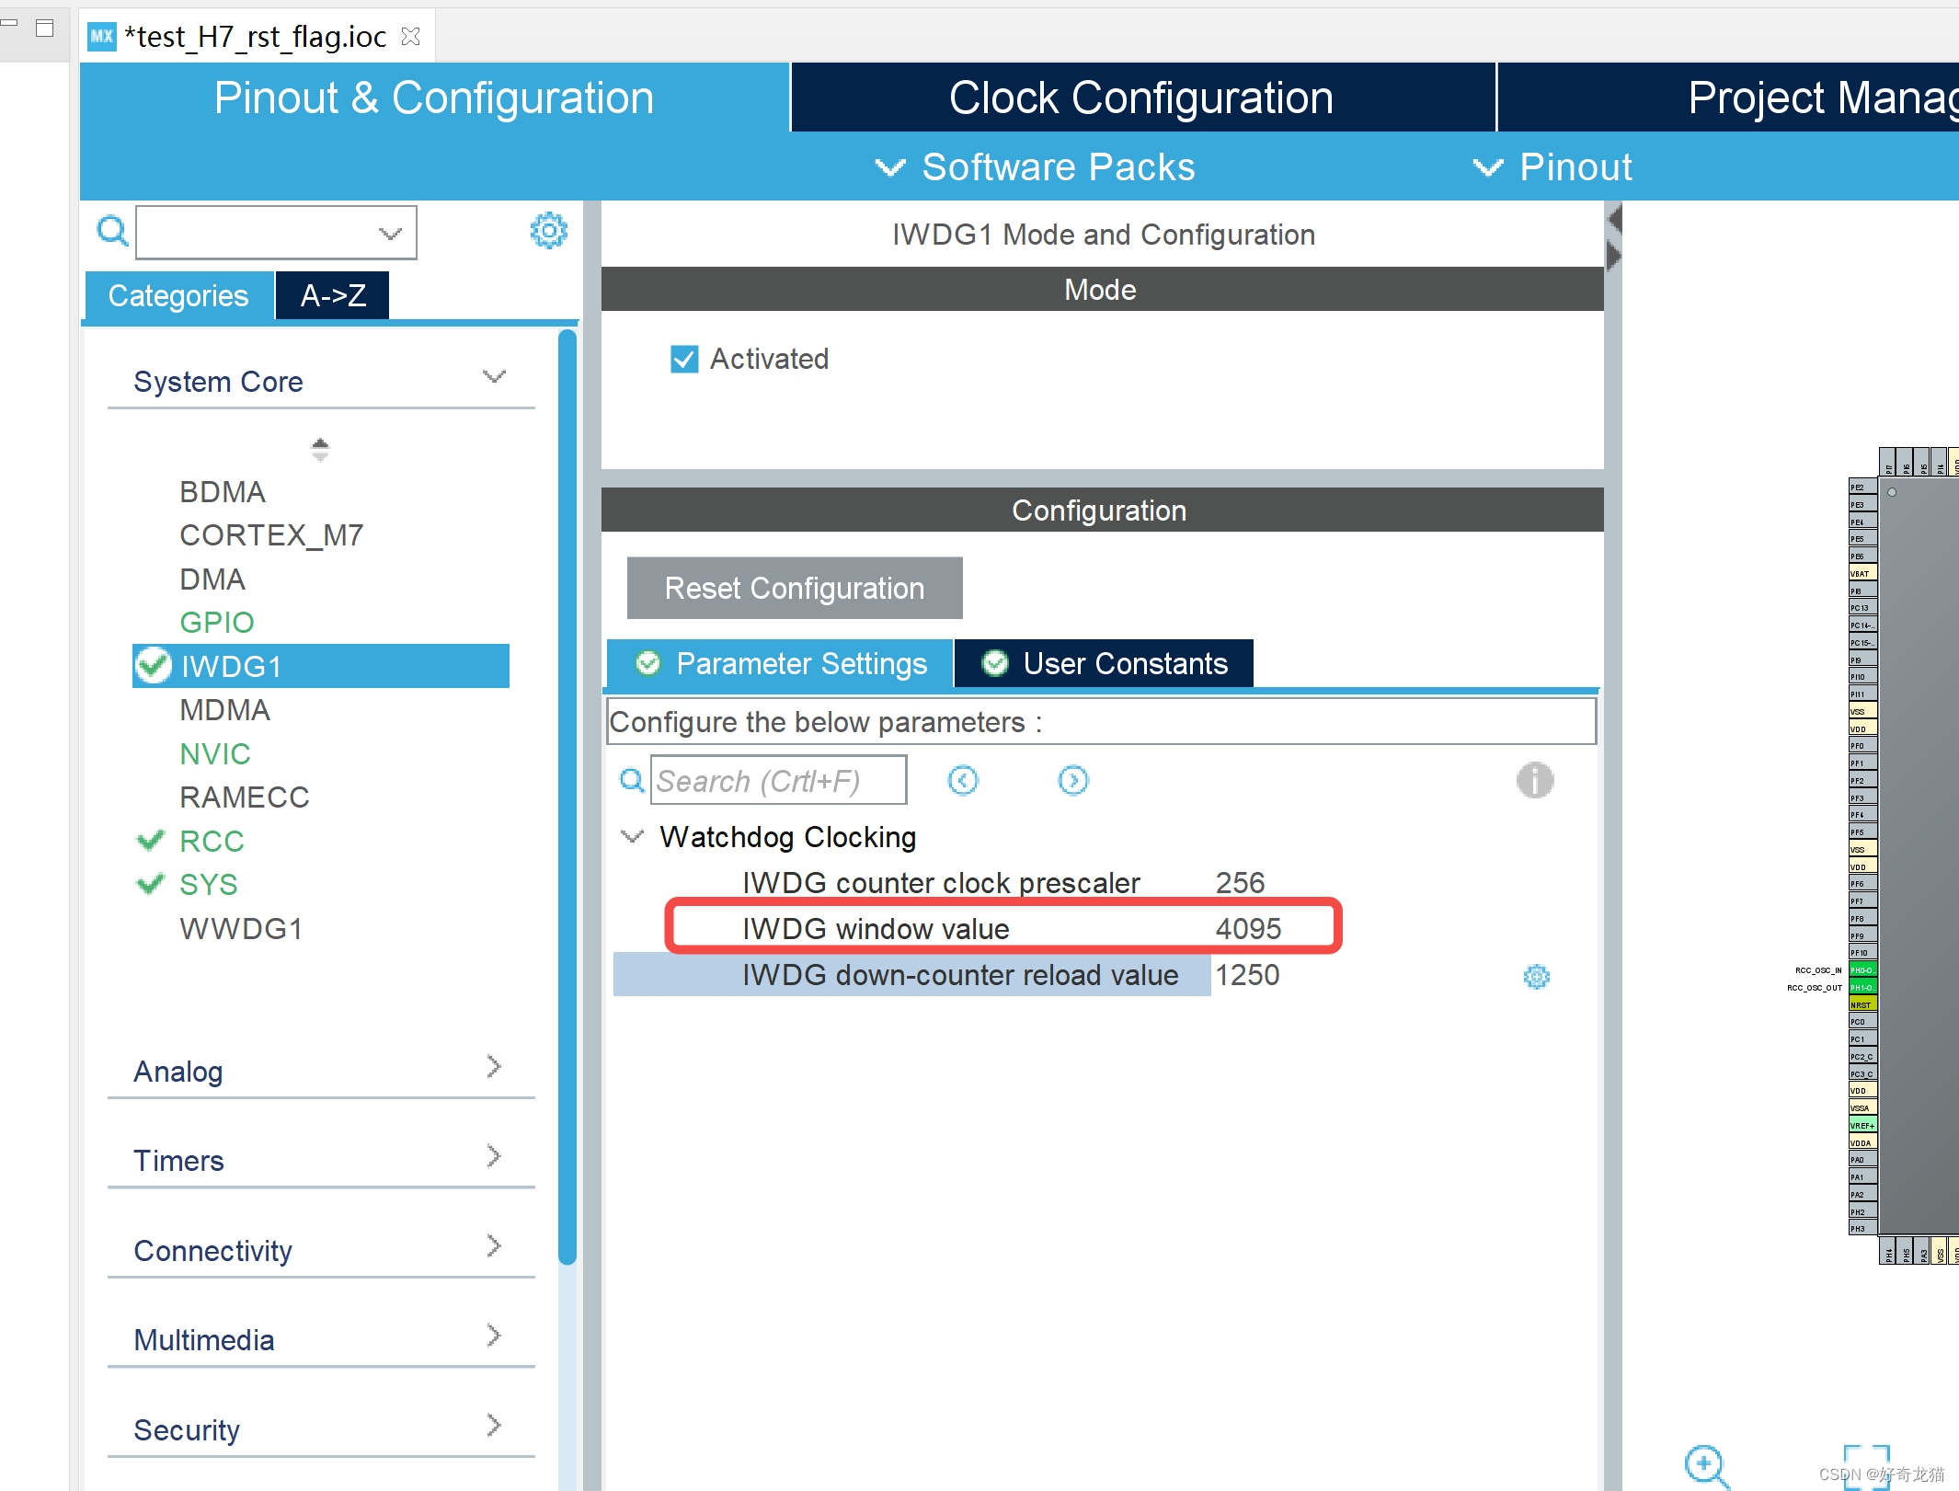This screenshot has height=1491, width=1959.
Task: Open the categories settings gear icon
Action: pos(548,231)
